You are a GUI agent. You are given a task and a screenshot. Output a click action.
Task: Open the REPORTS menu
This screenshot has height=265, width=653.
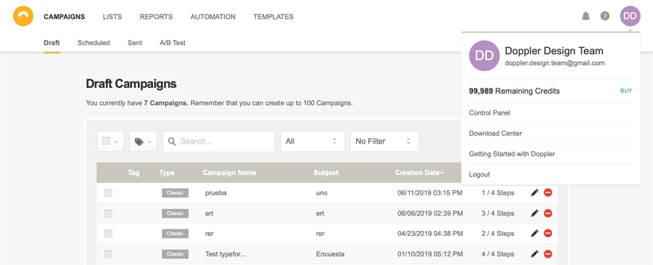(156, 17)
